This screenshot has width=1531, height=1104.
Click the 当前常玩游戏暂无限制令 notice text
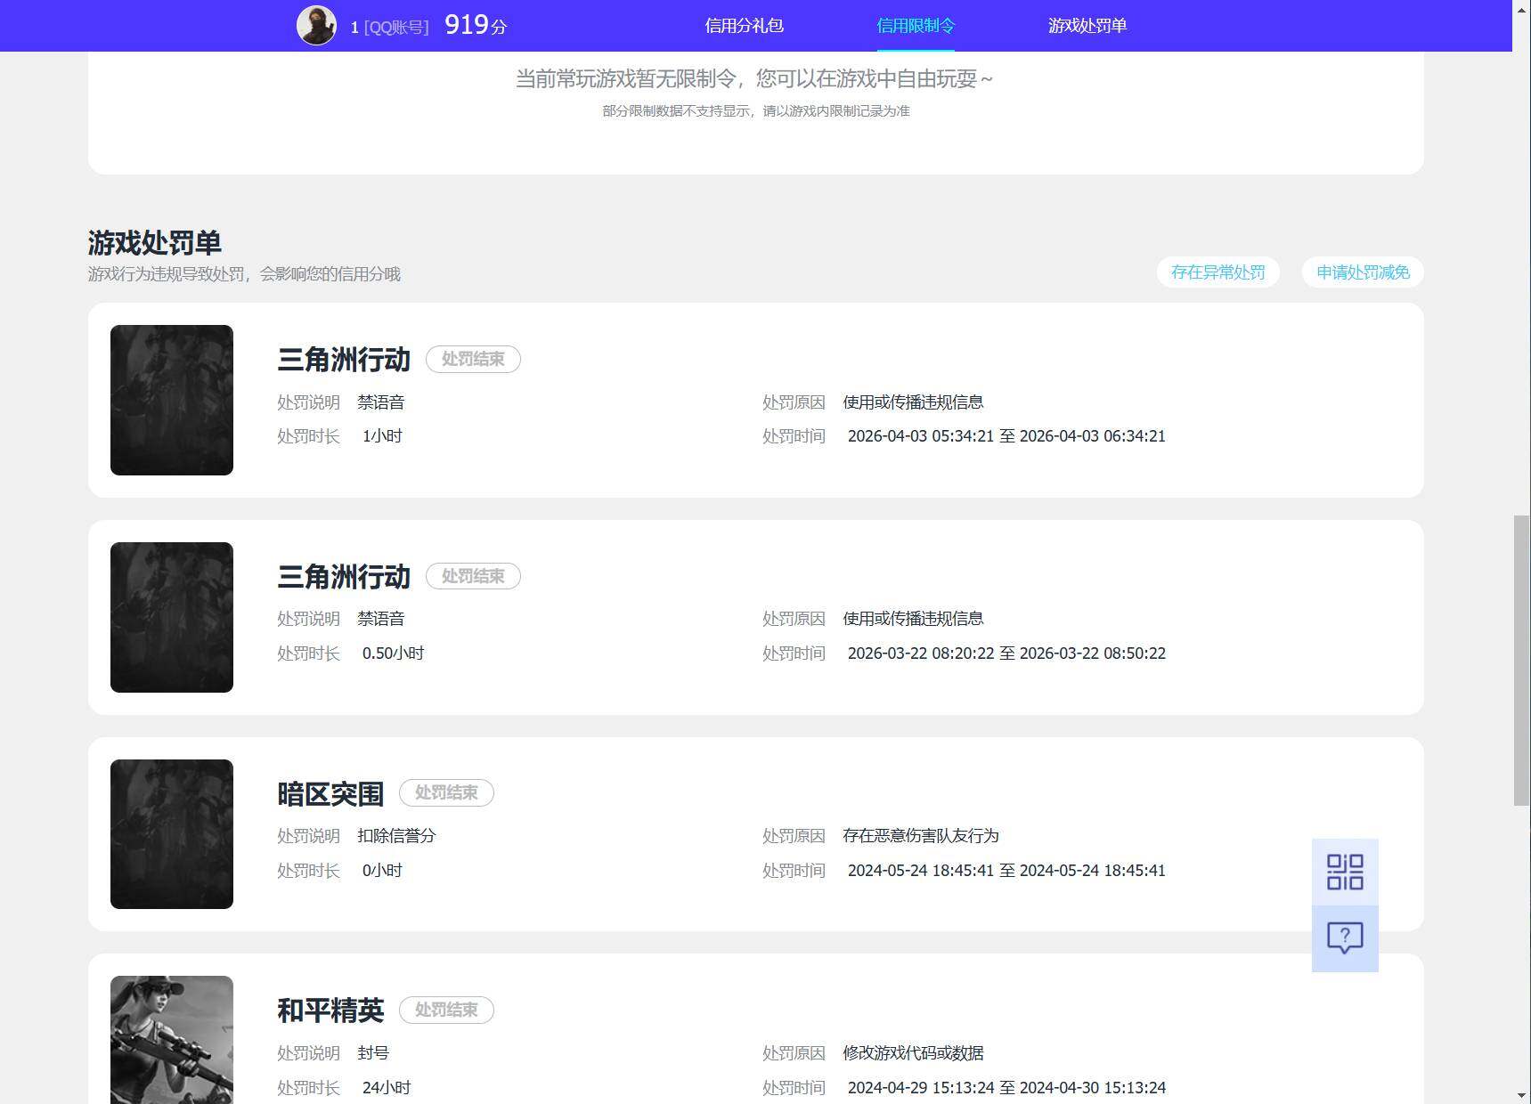(x=754, y=79)
